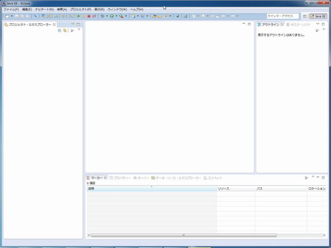Screen dimensions: 331x248
Task: Minimize the Markers view panel
Action: point(317,177)
